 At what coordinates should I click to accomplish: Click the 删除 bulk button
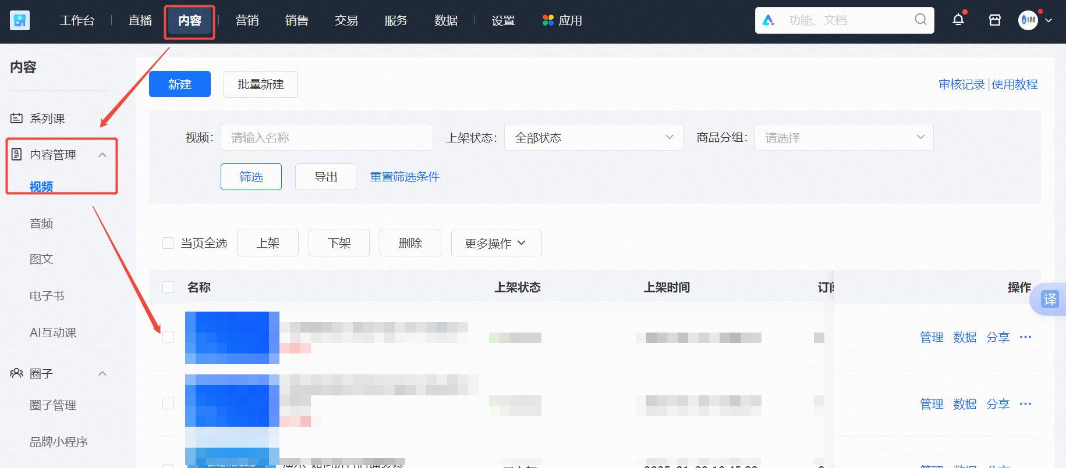coord(410,243)
